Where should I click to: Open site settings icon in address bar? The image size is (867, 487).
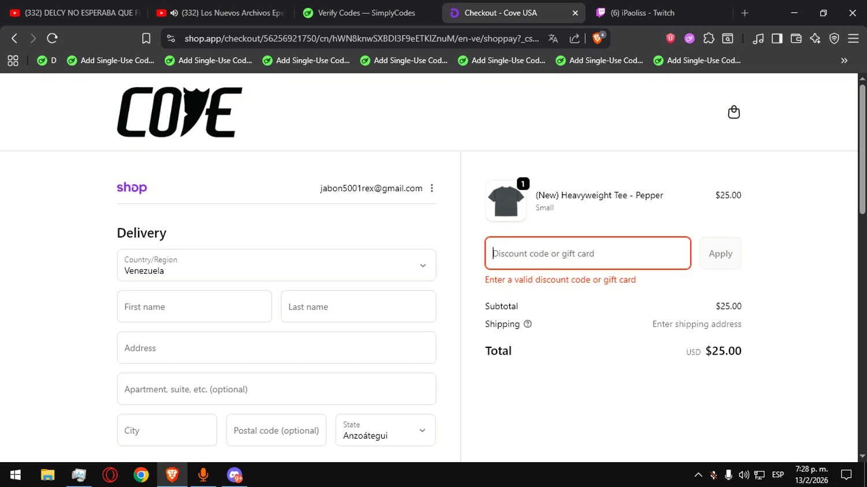(x=171, y=38)
